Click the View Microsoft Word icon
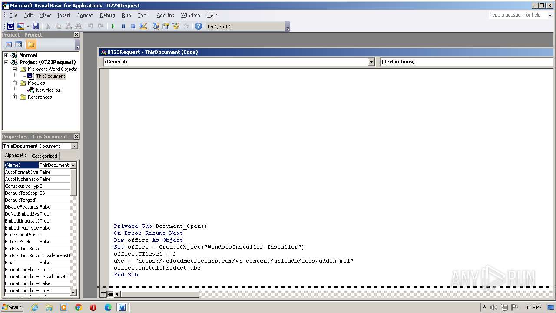Viewport: 556px width, 313px height. [x=10, y=27]
